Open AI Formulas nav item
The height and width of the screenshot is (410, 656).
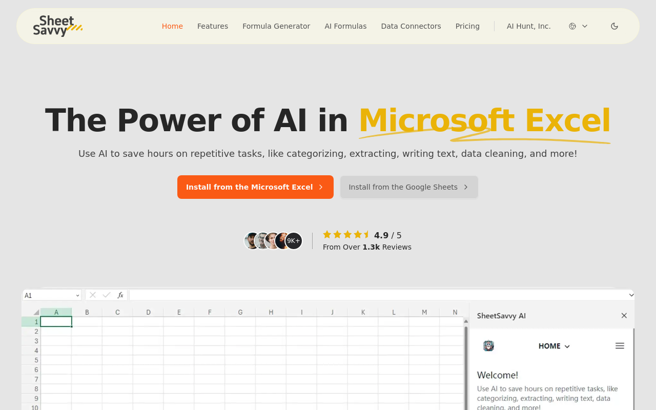pos(345,26)
